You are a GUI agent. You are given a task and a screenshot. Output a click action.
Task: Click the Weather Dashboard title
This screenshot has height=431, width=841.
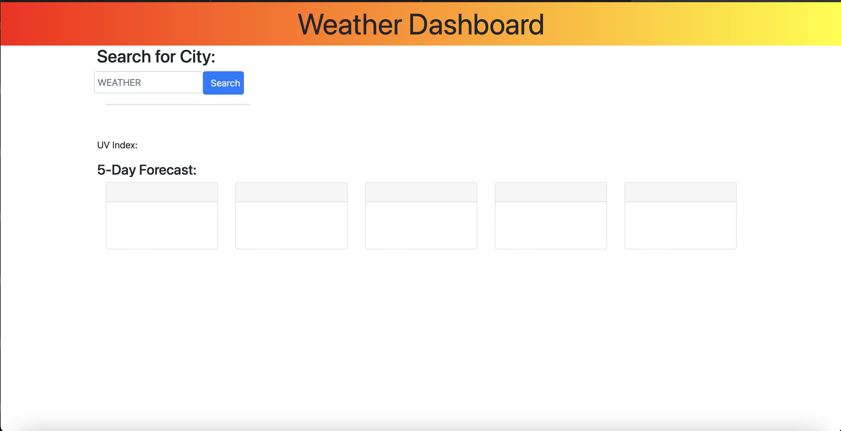[421, 25]
